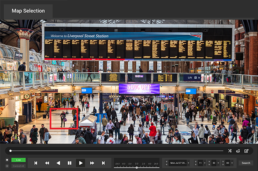Decrease hour with the down stepper arrow
This screenshot has width=258, height=171.
point(196,164)
